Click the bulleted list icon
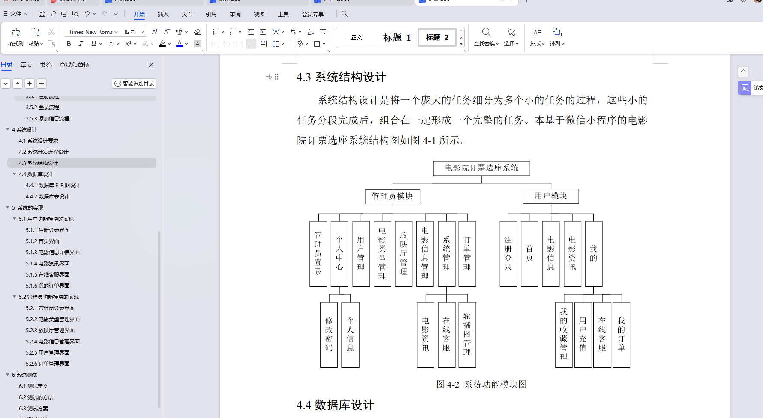 (216, 32)
